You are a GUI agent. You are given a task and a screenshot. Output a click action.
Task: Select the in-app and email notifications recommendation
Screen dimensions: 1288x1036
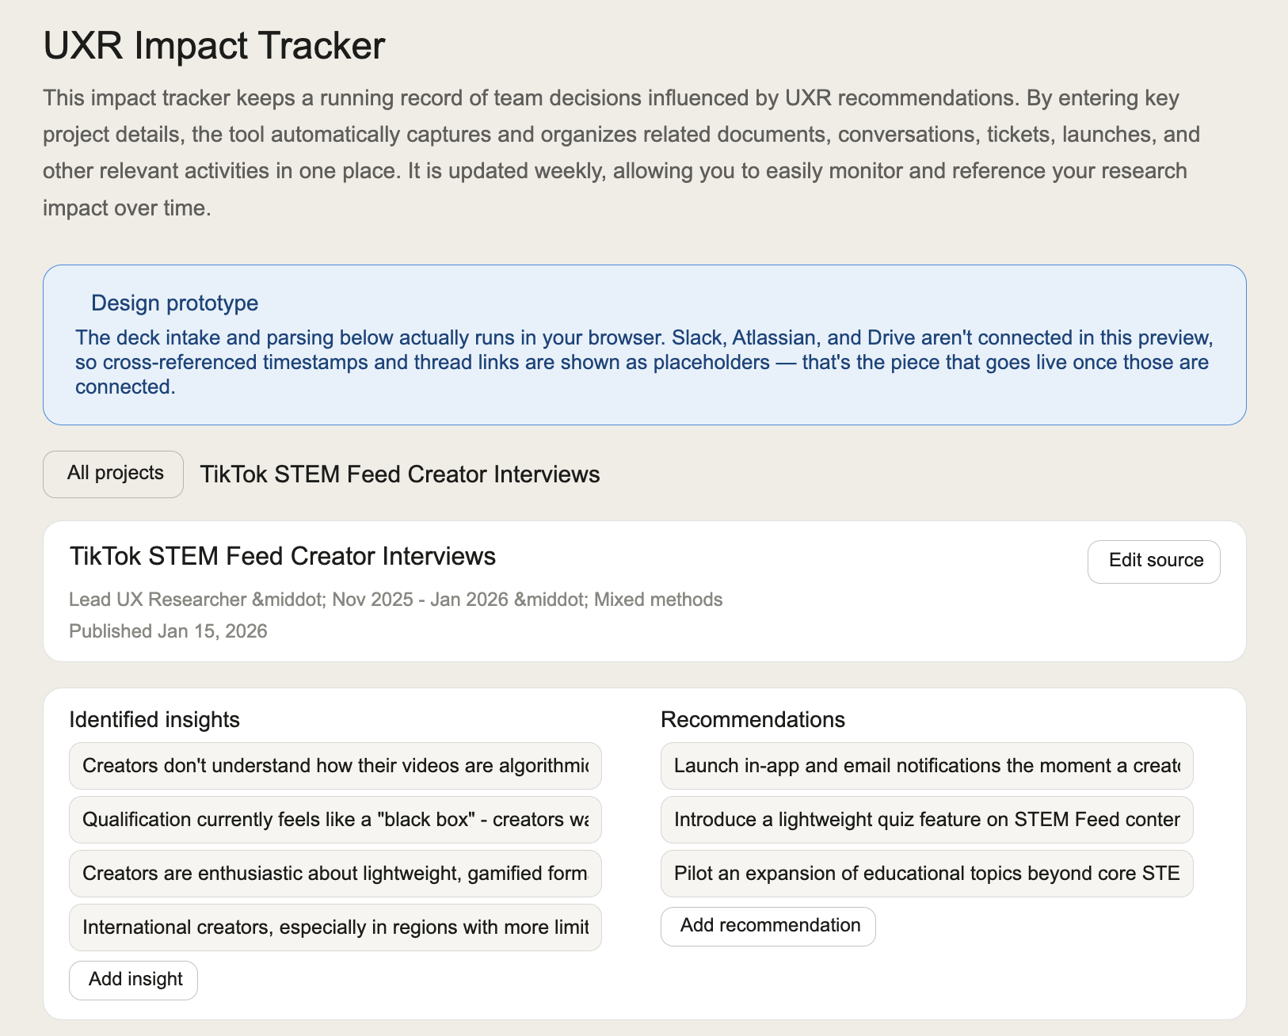(927, 766)
